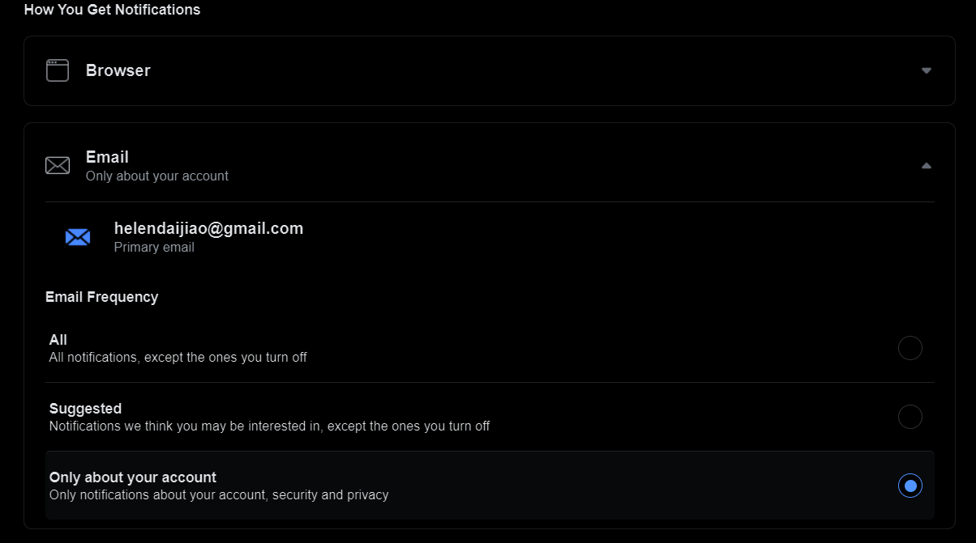Image resolution: width=976 pixels, height=543 pixels.
Task: Click the bold Only about your account option title
Action: [x=133, y=477]
